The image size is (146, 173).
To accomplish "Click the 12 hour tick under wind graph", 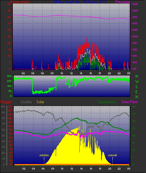I will point(71,73).
